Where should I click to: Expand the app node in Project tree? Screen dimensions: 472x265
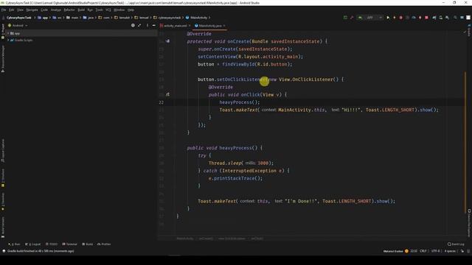coord(8,33)
